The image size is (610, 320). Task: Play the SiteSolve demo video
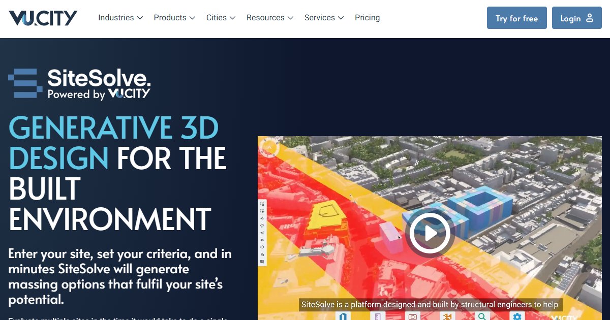[x=430, y=233]
